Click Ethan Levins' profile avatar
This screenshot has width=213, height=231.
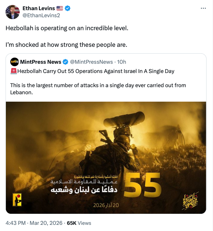coord(12,12)
